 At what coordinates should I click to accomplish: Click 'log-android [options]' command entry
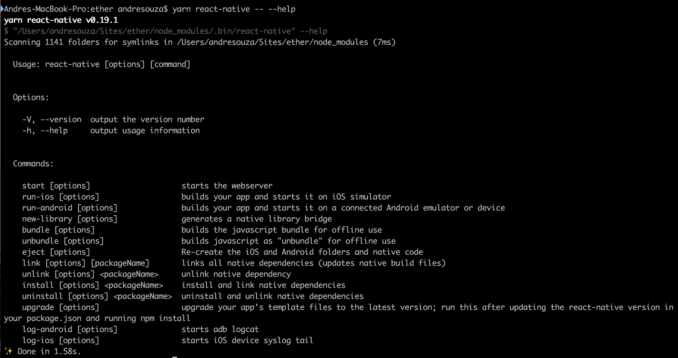coord(70,329)
